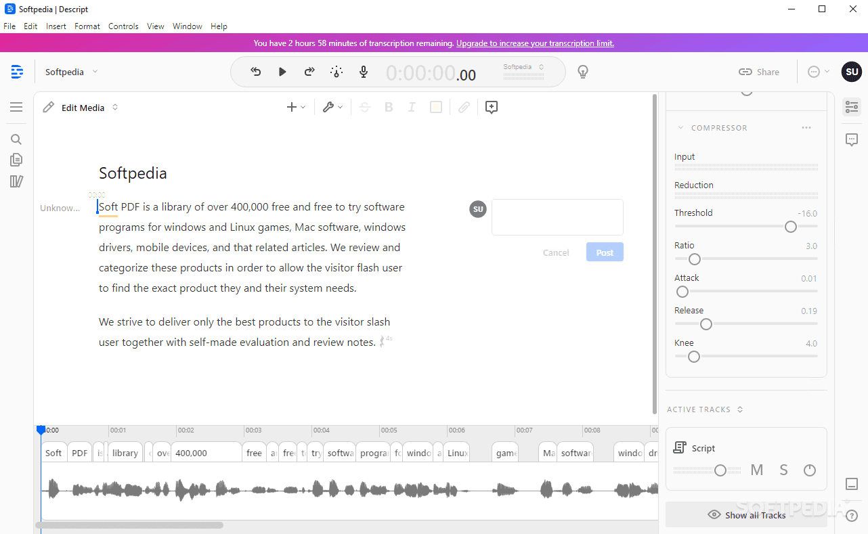
Task: Start playback with the play button
Action: 282,72
